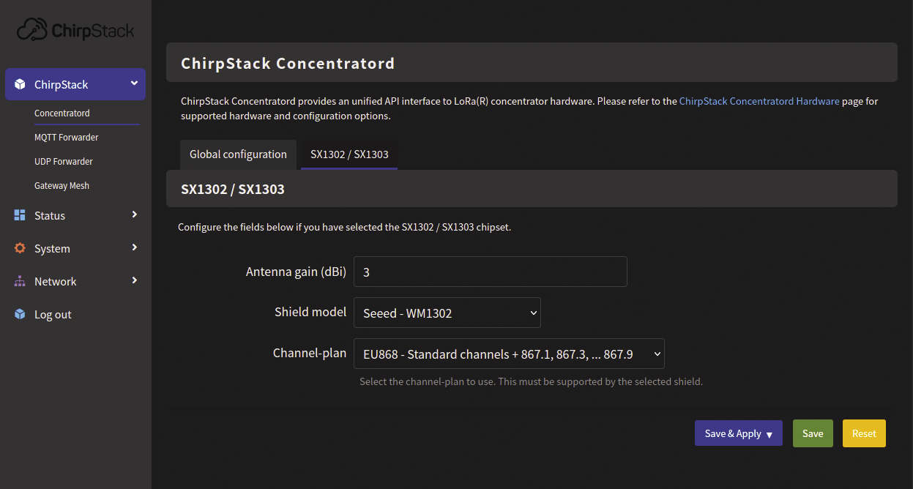913x489 pixels.
Task: Click the Status dashboard icon
Action: click(x=20, y=215)
